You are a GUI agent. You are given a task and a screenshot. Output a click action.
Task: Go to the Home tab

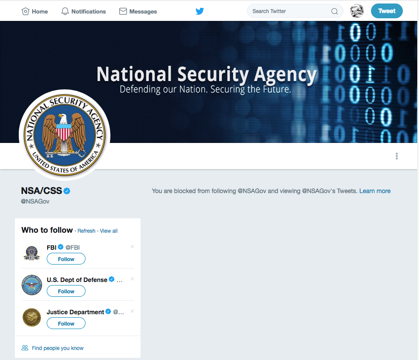pos(35,11)
